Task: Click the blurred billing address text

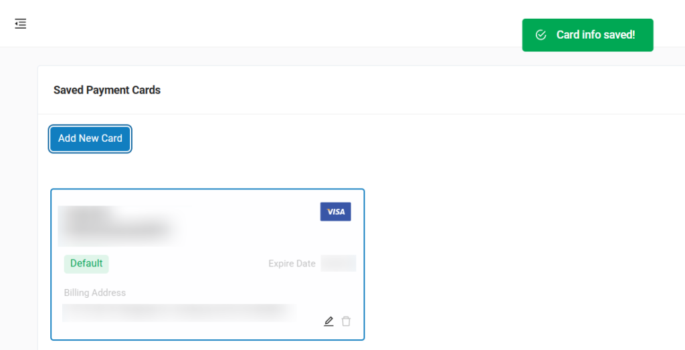Action: click(x=177, y=311)
